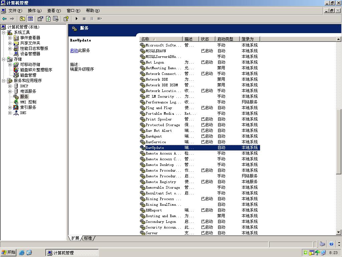Collapse the 服务和应用程序 node
The height and width of the screenshot is (257, 342).
point(3,81)
